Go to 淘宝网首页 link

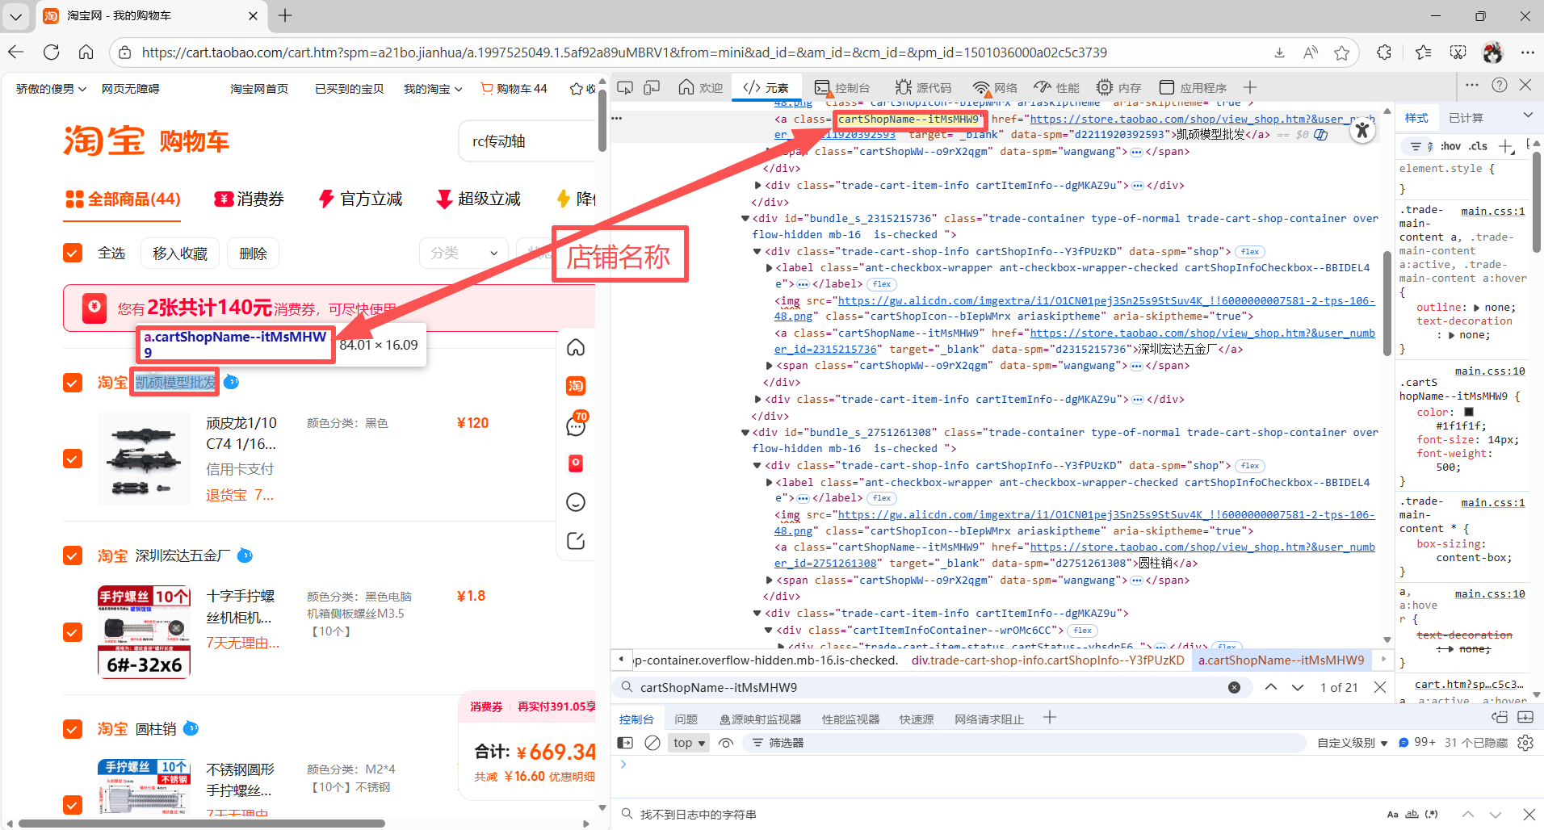point(258,89)
